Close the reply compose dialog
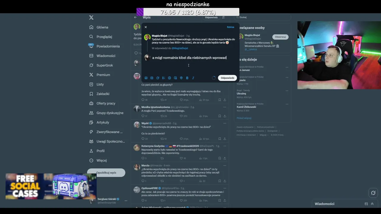The image size is (381, 214). [146, 27]
